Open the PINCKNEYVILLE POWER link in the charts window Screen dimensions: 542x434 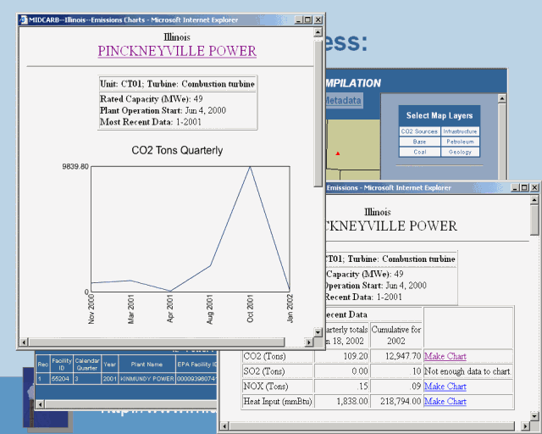tap(177, 51)
